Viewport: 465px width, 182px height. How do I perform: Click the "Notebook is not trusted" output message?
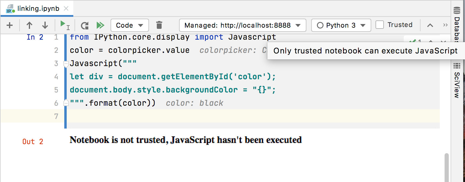186,140
